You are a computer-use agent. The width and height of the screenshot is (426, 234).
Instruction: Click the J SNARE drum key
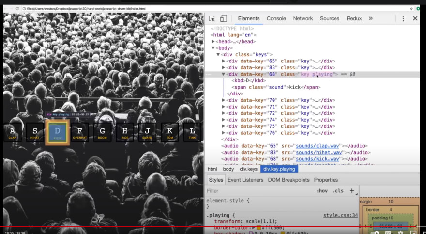(147, 132)
